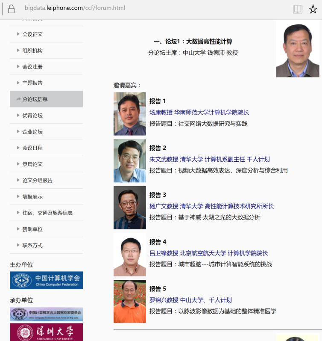Click the 报告 1 heading
Image resolution: width=322 pixels, height=341 pixels.
158,101
